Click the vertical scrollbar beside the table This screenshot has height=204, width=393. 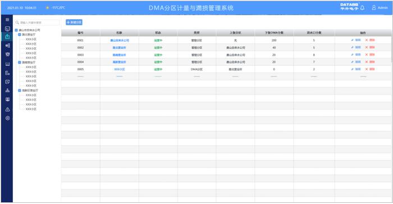pyautogui.click(x=392, y=49)
